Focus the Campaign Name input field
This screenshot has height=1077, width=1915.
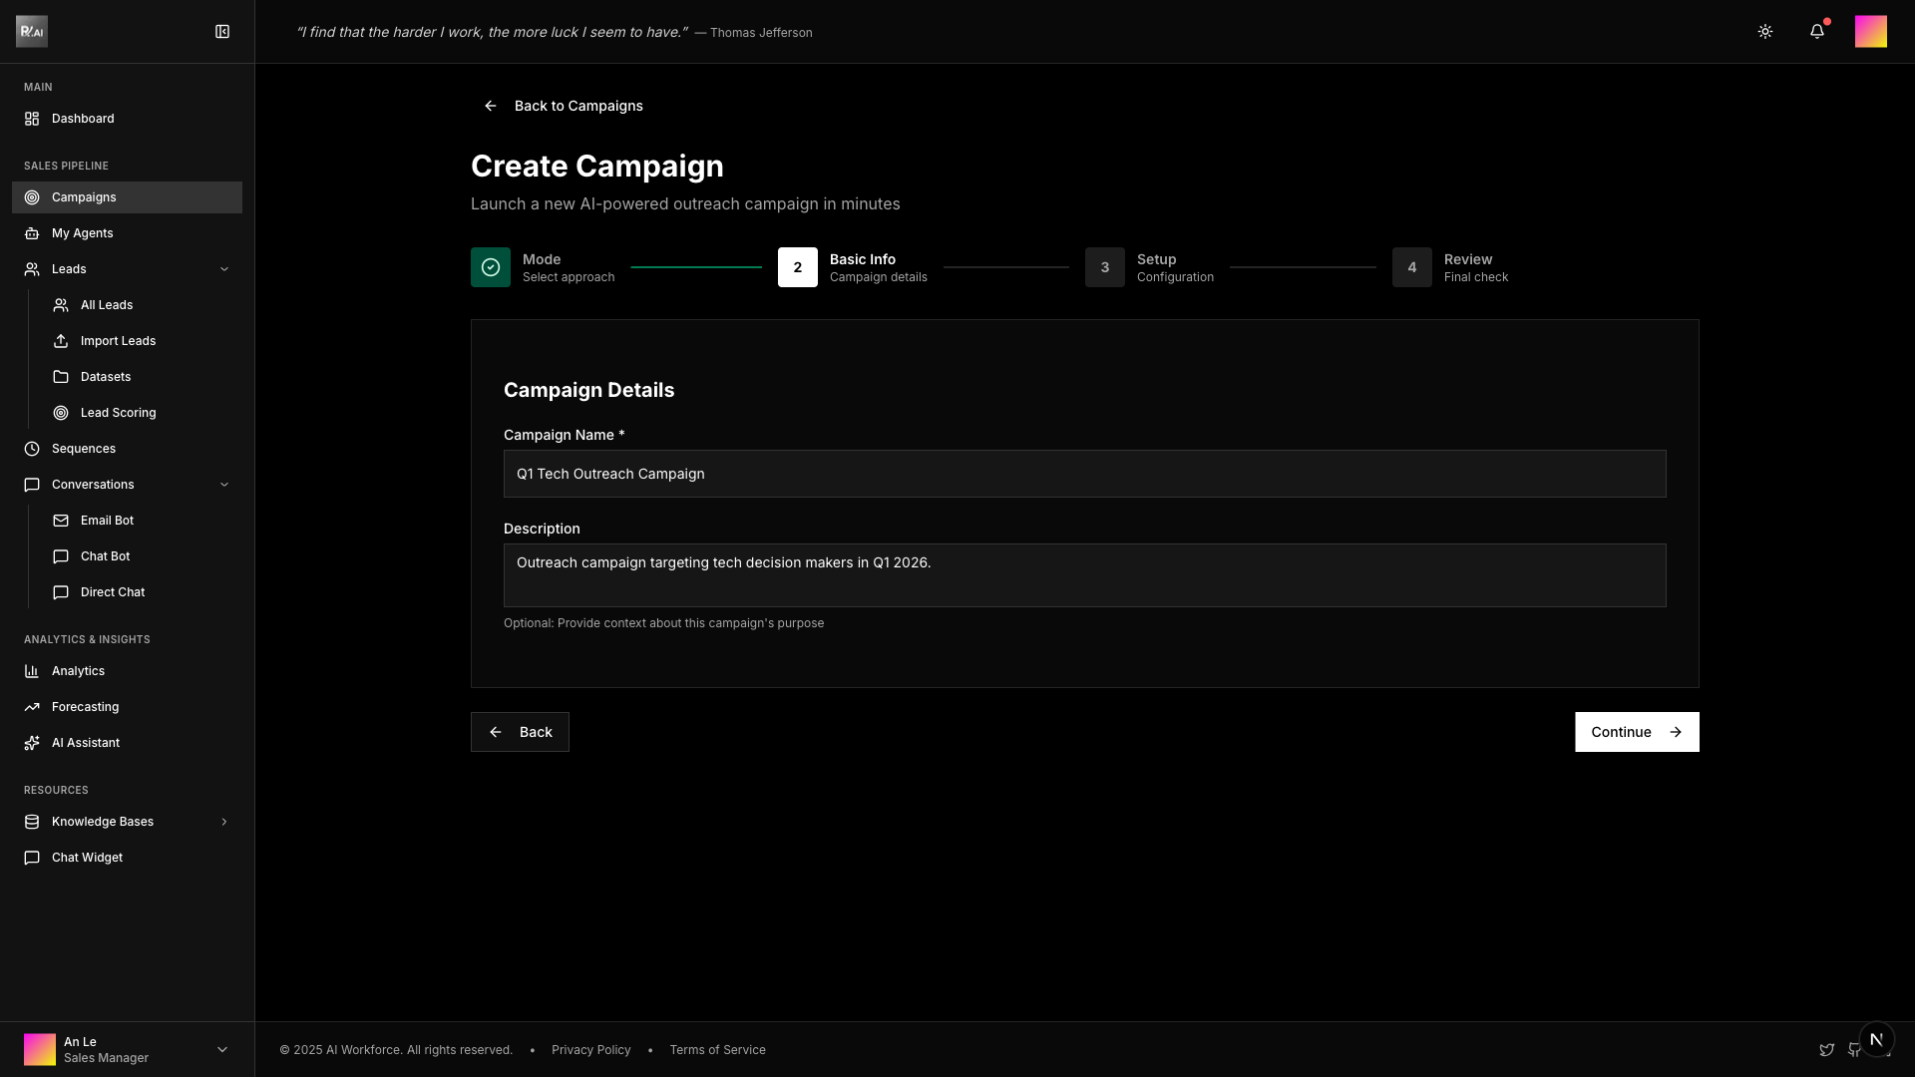pyautogui.click(x=1084, y=474)
